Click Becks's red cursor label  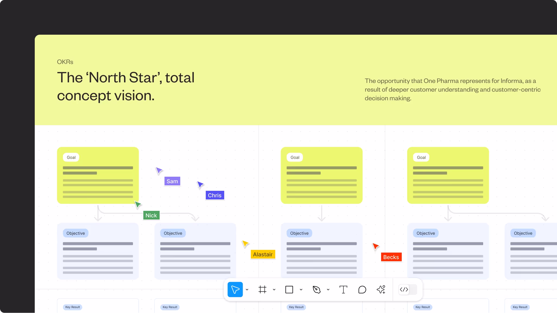(391, 257)
